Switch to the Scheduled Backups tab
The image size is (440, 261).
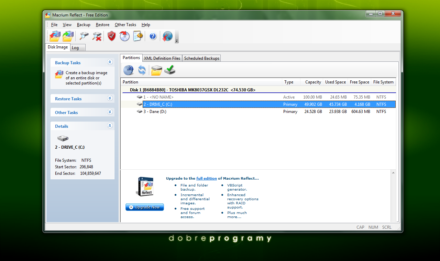(201, 58)
